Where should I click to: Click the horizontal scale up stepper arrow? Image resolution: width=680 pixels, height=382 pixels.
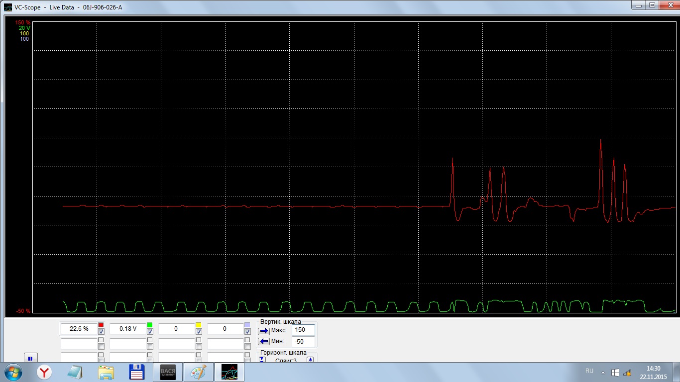click(x=310, y=360)
